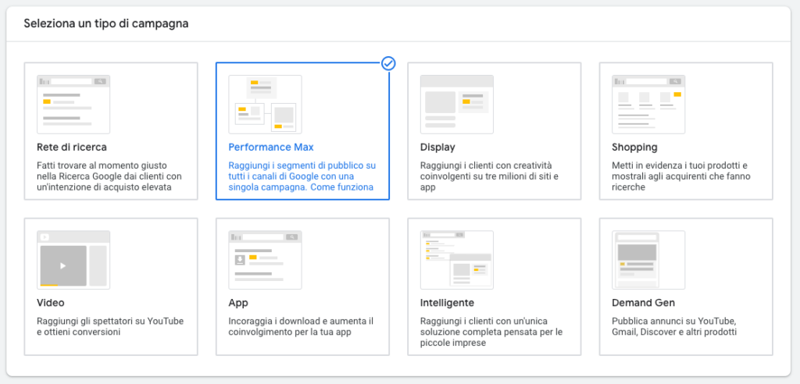
Task: Select the App campaign download illustration
Action: pyautogui.click(x=265, y=260)
